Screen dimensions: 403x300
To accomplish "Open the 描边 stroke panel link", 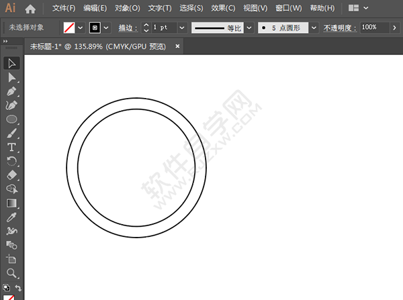I will coord(128,28).
